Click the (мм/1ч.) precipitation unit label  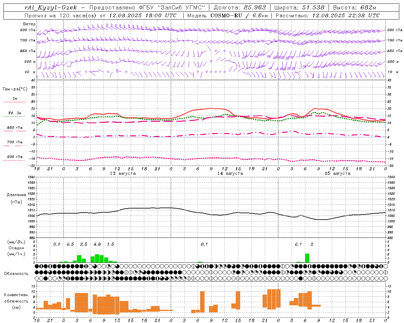[x=16, y=254]
